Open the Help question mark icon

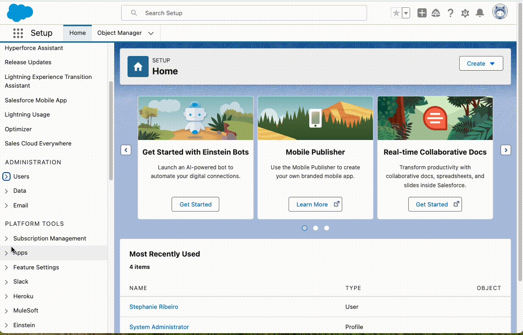pyautogui.click(x=451, y=13)
